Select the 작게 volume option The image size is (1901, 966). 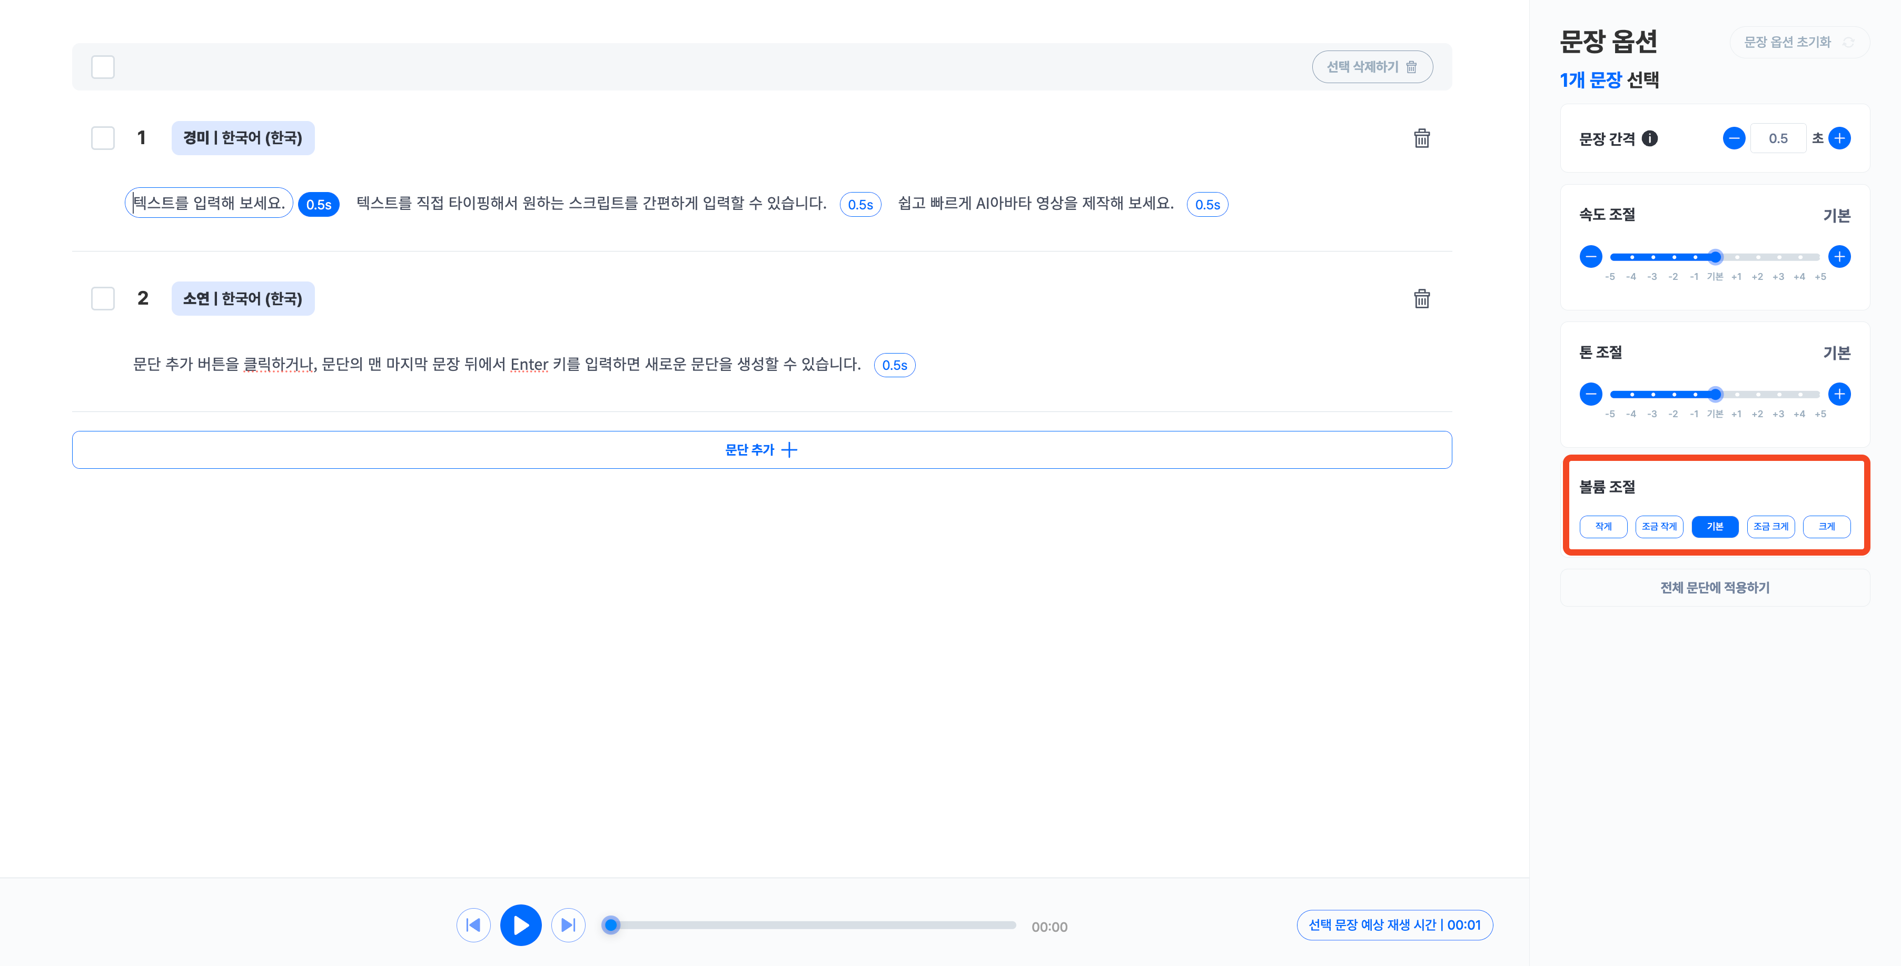1603,527
